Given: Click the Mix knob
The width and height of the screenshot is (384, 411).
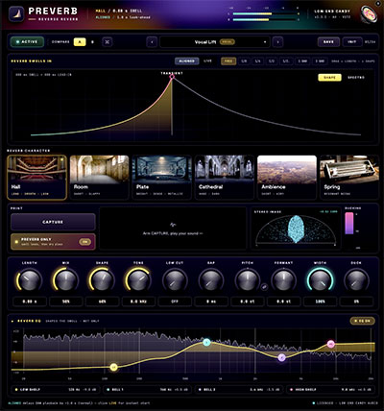Looking at the screenshot, I should (x=66, y=280).
